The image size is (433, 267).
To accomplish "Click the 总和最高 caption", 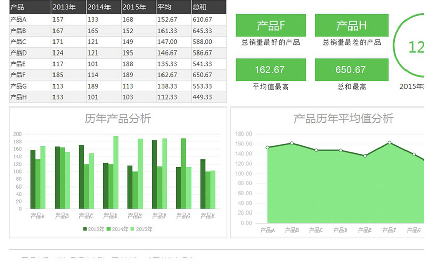I will pos(352,87).
